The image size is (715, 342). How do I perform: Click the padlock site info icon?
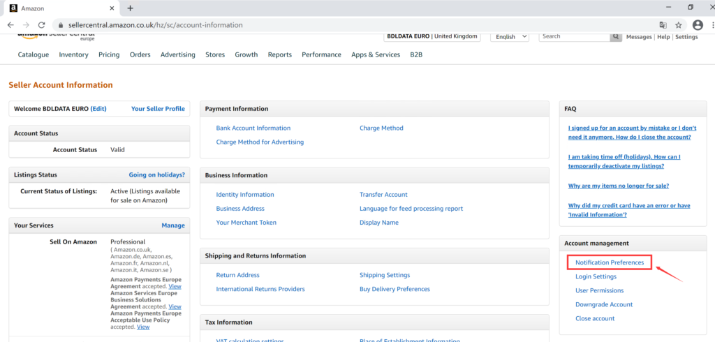61,25
